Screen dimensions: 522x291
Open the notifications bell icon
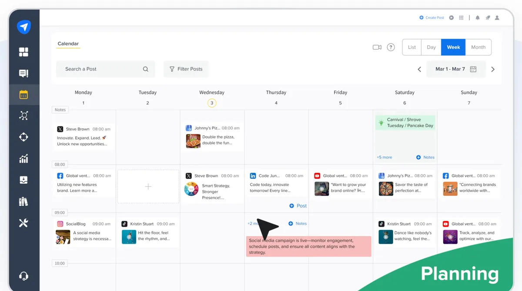click(x=478, y=18)
